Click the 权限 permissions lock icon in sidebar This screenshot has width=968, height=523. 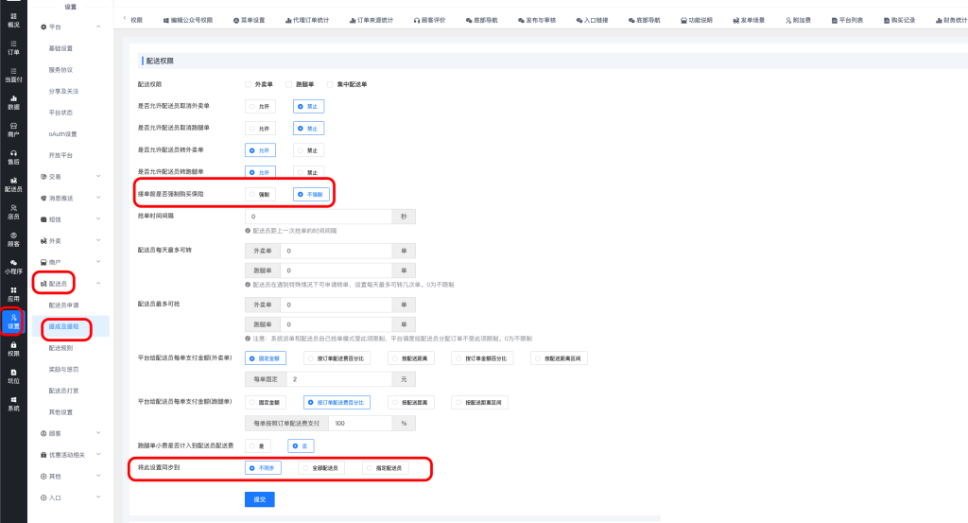[13, 348]
